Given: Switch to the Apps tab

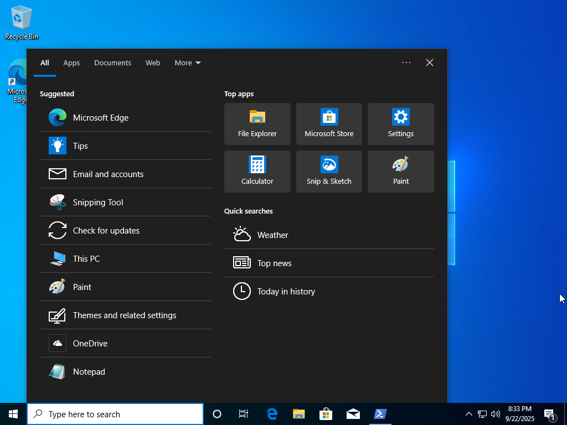Looking at the screenshot, I should [71, 63].
